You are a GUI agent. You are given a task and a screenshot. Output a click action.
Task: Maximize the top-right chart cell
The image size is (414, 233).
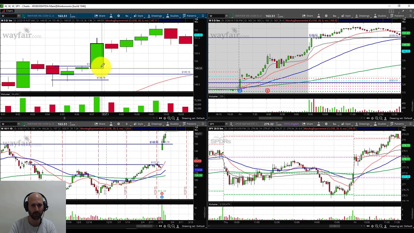click(x=404, y=21)
